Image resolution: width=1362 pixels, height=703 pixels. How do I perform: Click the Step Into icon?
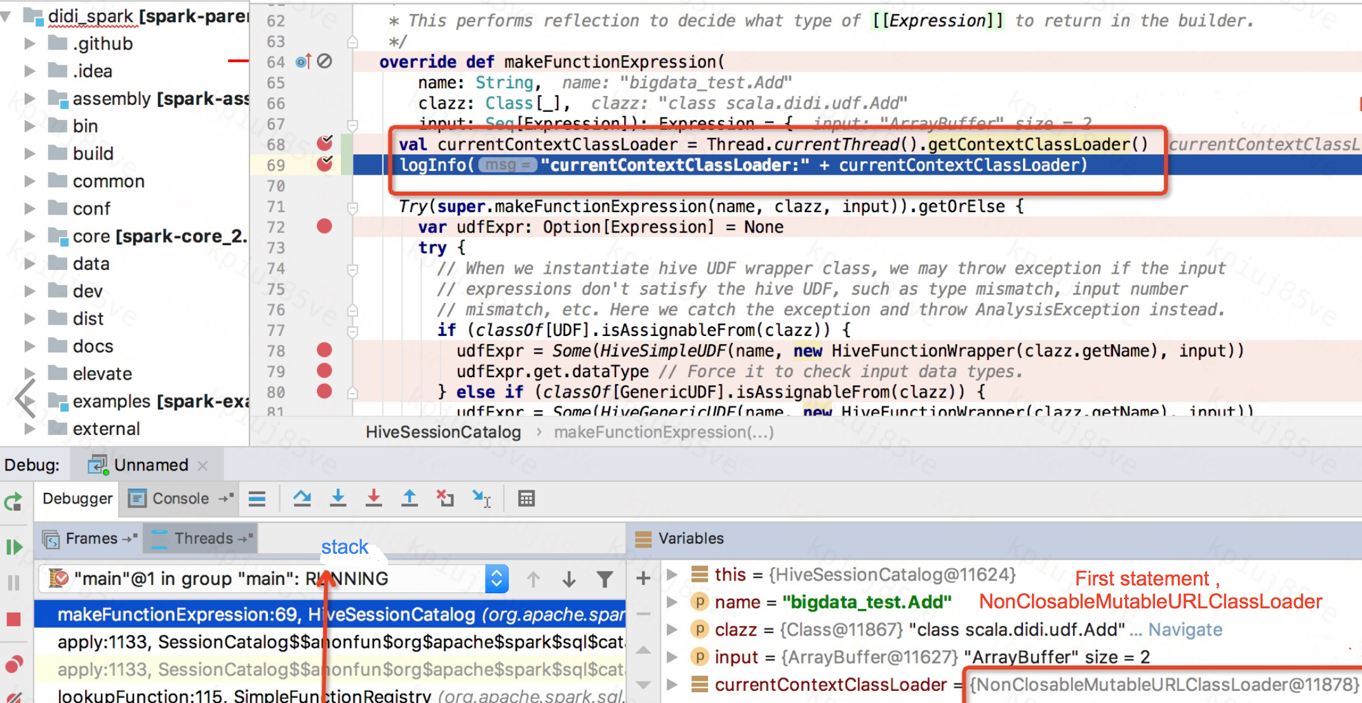pos(338,499)
